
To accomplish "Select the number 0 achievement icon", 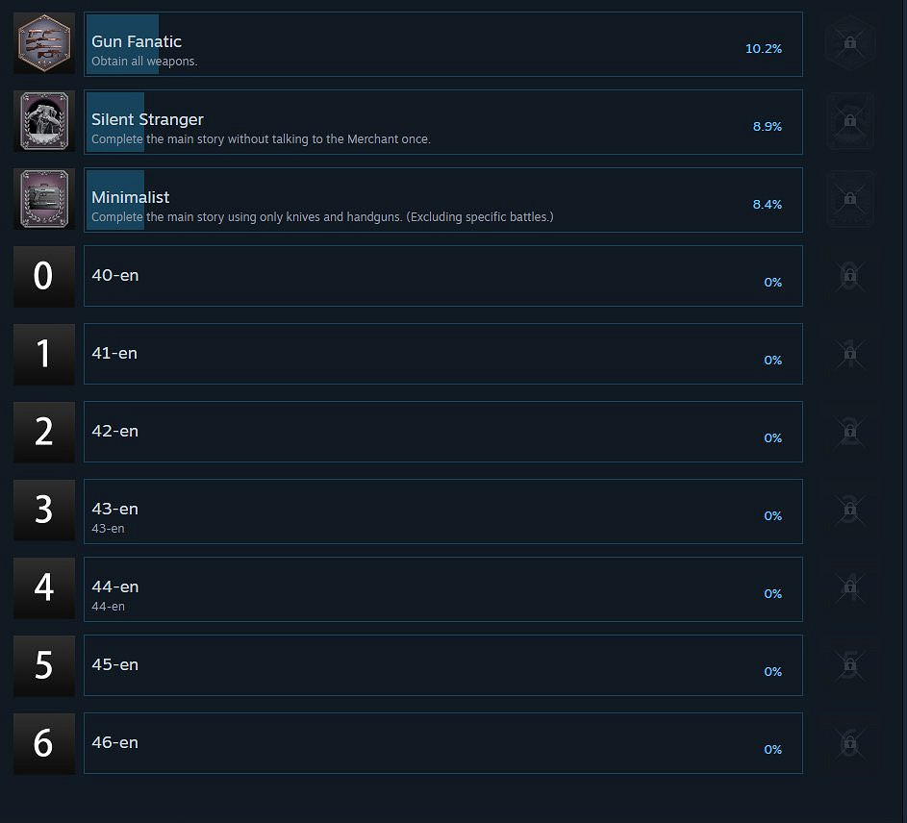I will (x=44, y=277).
